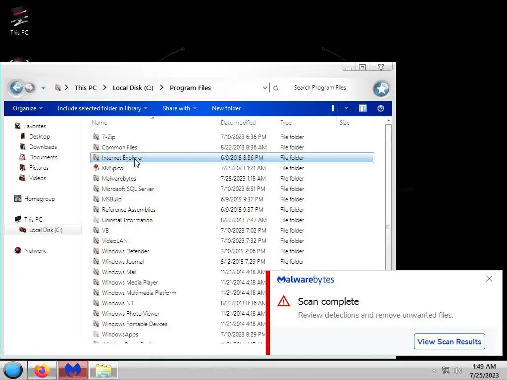The height and width of the screenshot is (380, 507).
Task: Launch Firefox from the taskbar
Action: pos(42,370)
